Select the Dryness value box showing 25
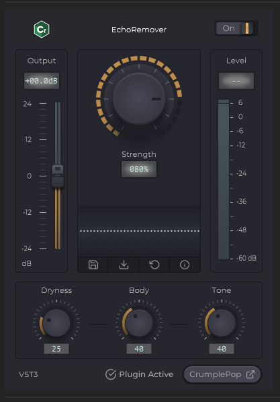This screenshot has height=402, width=280. point(56,349)
